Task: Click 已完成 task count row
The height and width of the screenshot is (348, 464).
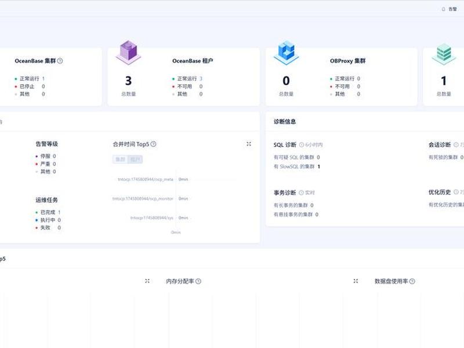Action: (48, 212)
